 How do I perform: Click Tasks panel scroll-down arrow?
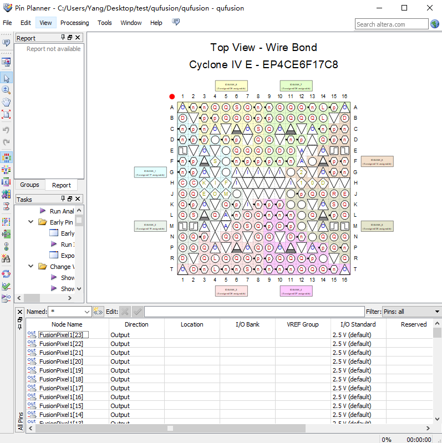pos(79,289)
